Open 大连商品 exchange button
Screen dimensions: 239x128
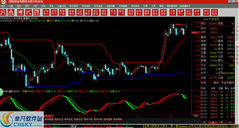80,12
